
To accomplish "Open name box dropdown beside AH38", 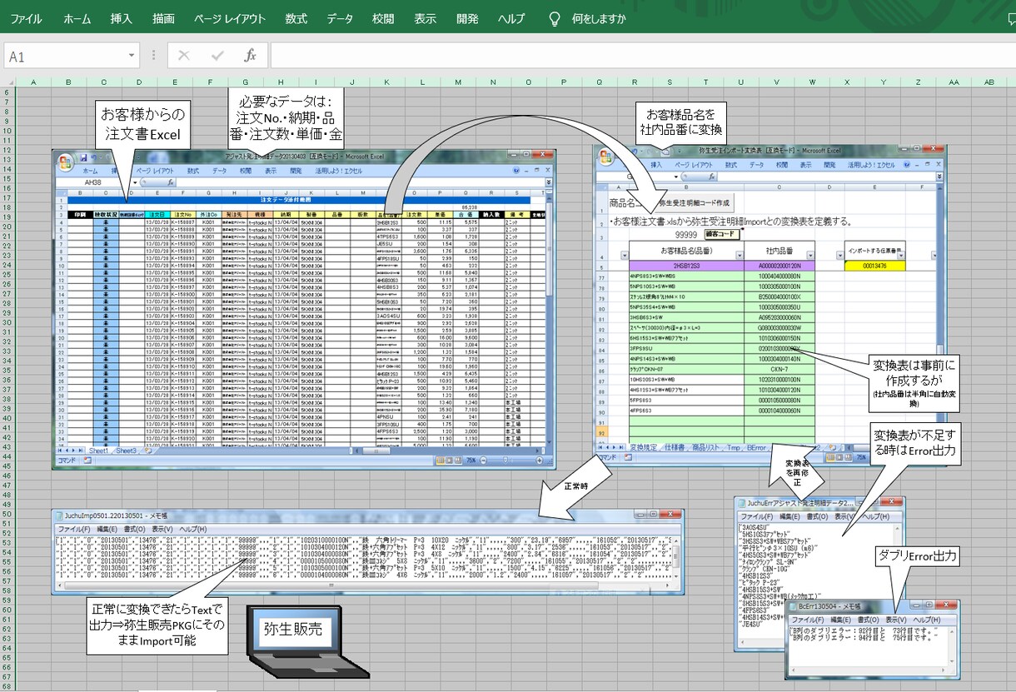I will 135,182.
